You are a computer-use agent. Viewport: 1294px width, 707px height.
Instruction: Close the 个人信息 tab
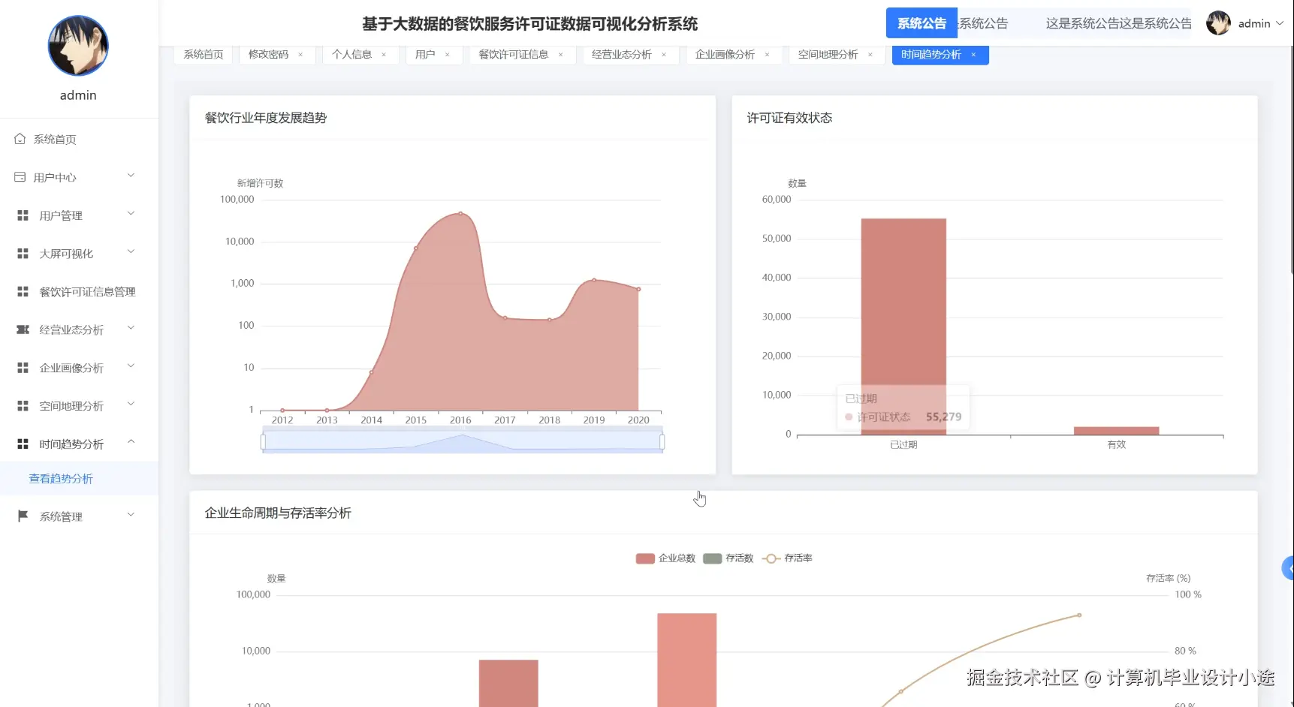coord(384,54)
